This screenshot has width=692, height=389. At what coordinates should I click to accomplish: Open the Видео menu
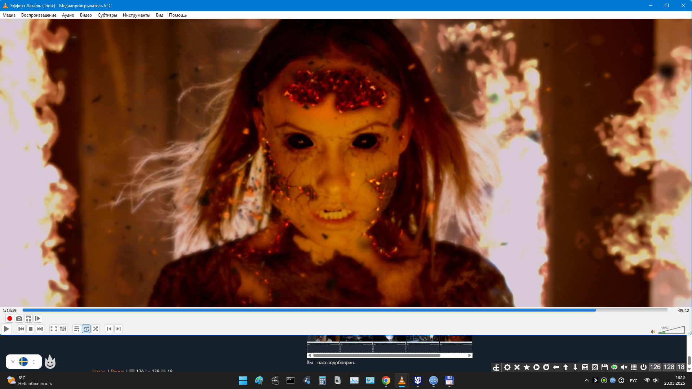(86, 15)
